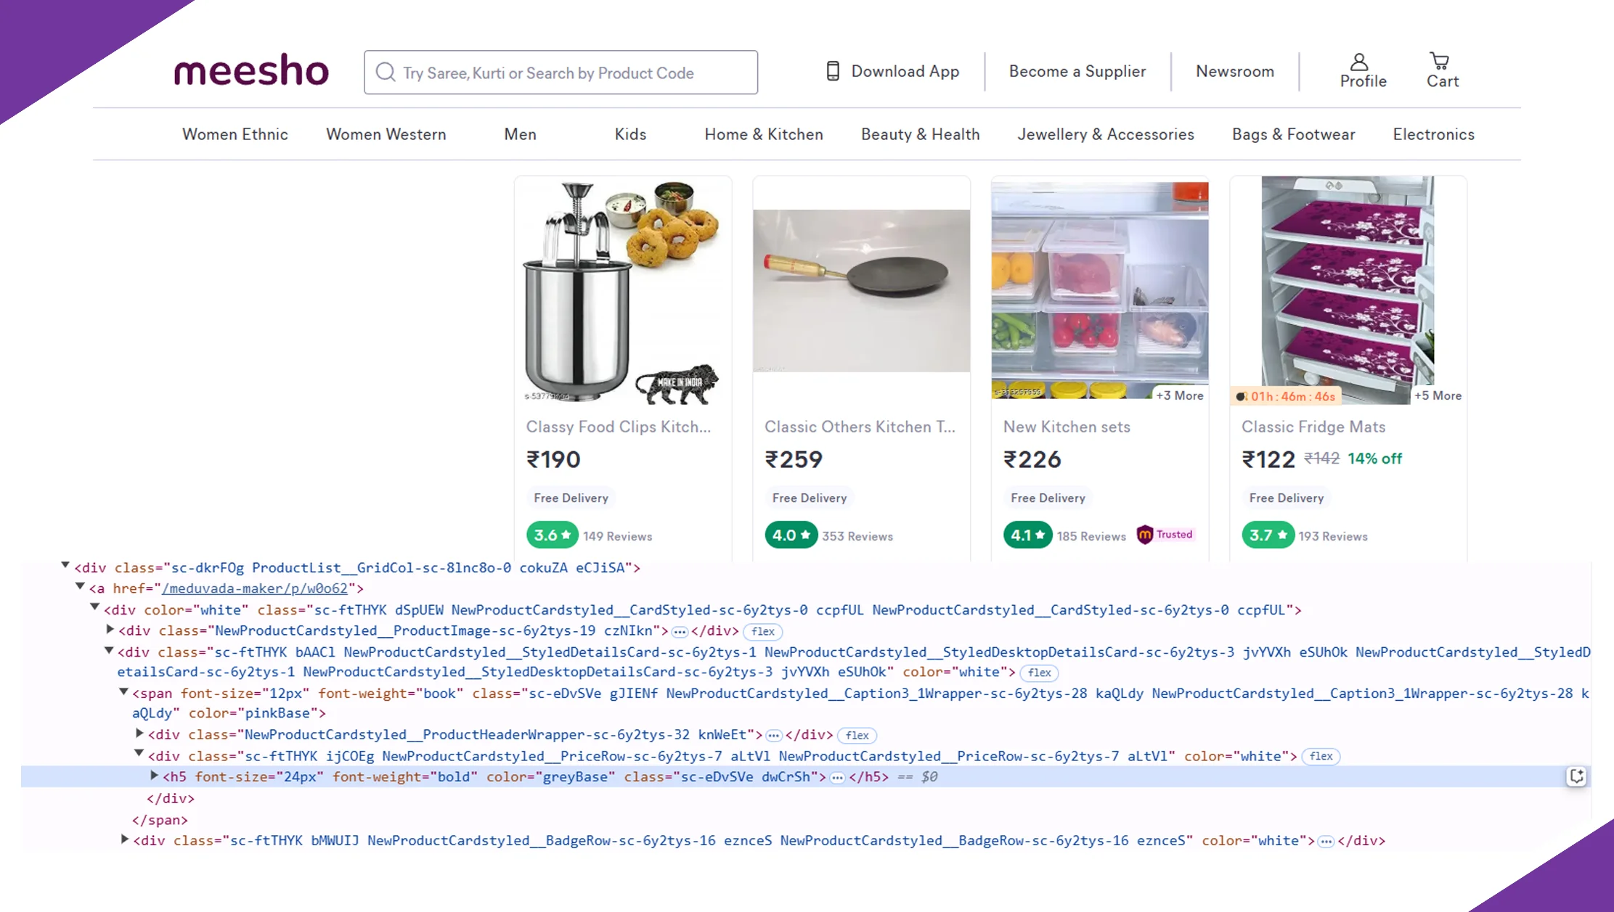Click the Download App phone icon

[x=833, y=71]
